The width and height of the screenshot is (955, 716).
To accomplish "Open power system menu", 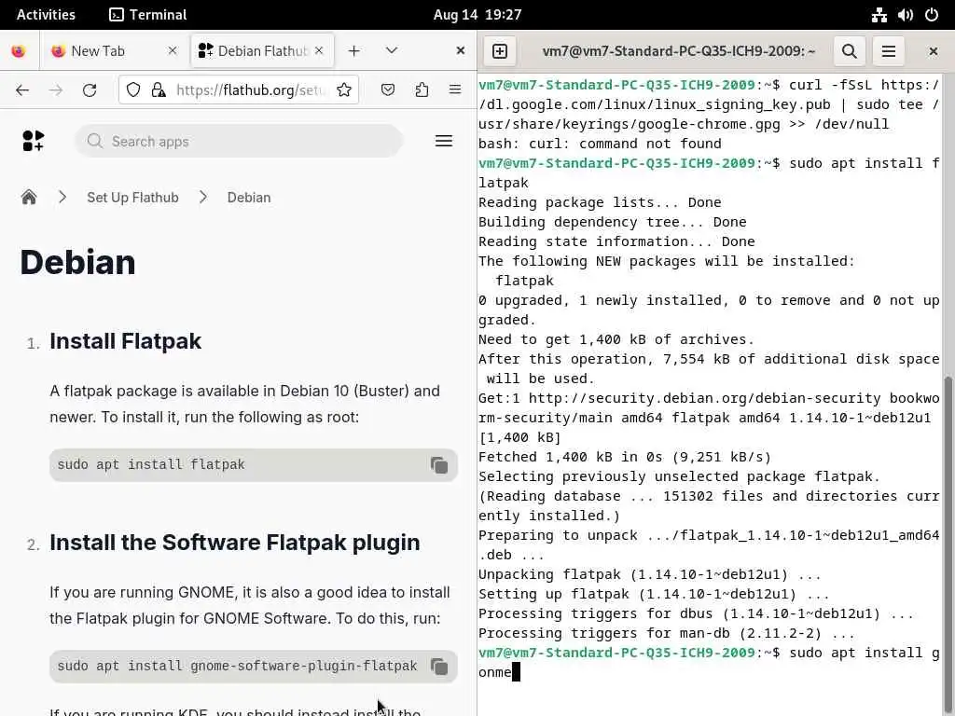I will point(932,15).
